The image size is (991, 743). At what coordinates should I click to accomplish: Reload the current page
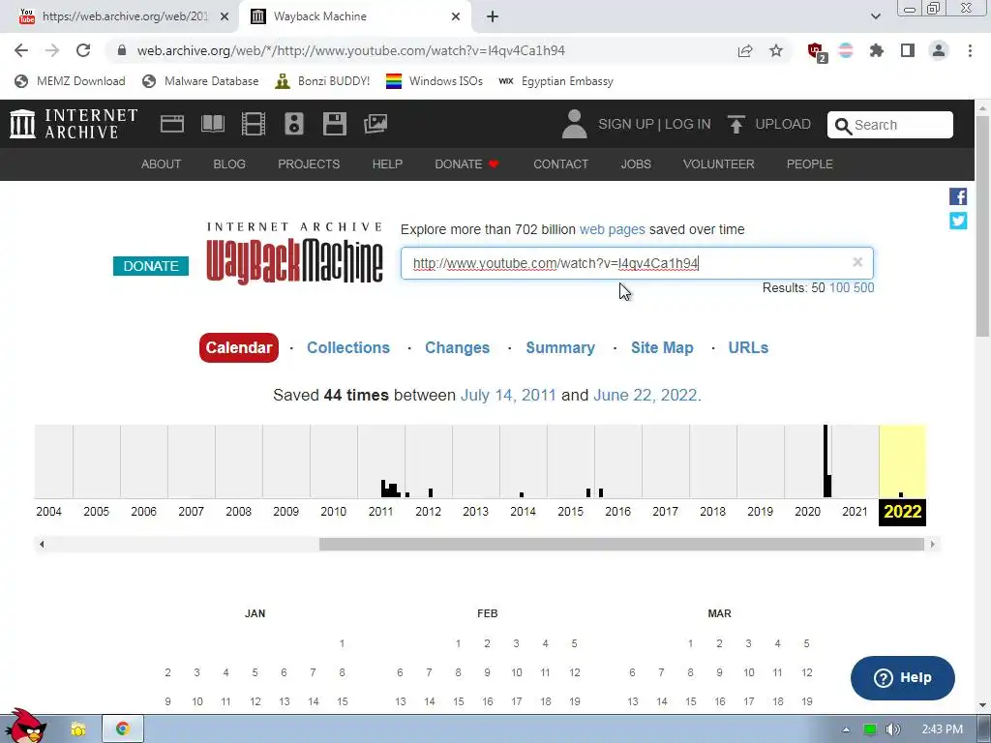pyautogui.click(x=83, y=50)
